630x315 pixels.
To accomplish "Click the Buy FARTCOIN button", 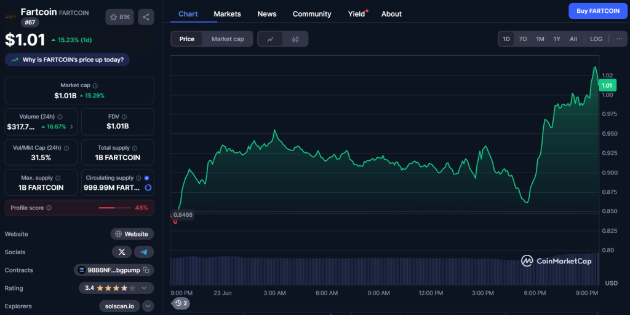I will pos(598,11).
